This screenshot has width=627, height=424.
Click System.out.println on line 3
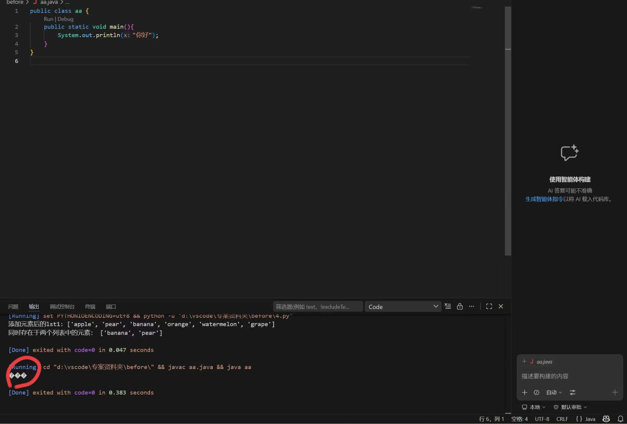89,35
